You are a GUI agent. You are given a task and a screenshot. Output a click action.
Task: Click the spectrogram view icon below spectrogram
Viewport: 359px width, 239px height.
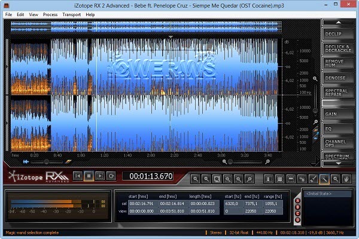68,162
